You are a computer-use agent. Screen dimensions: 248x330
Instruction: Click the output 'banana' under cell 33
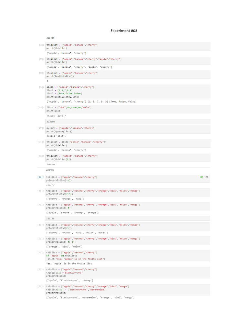pos(51,164)
